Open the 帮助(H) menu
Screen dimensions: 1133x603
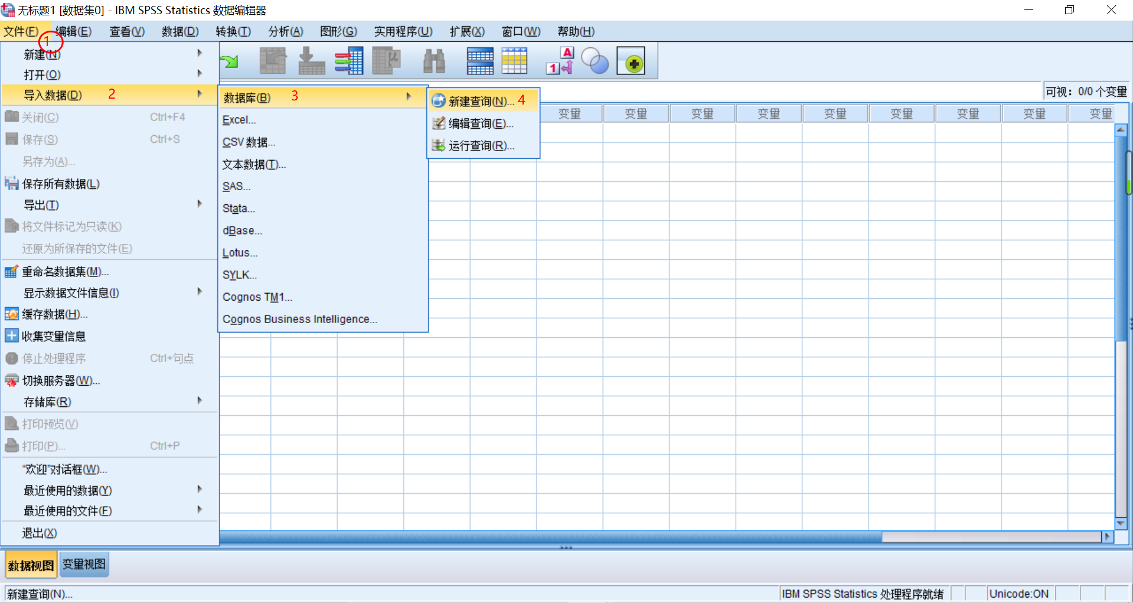point(576,31)
